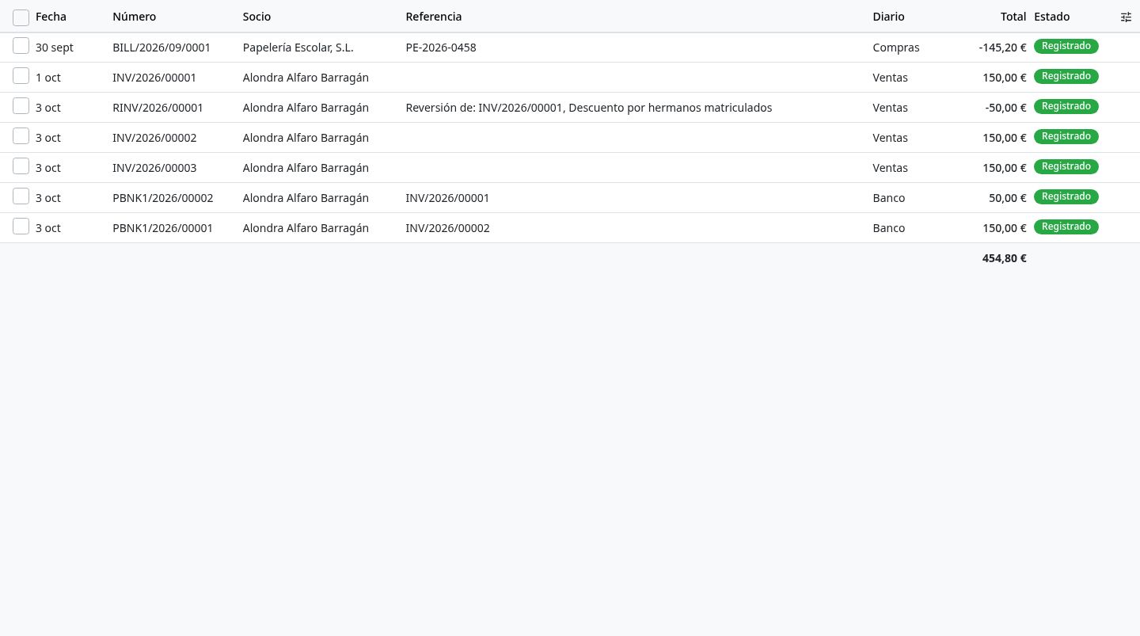Tick the checkbox for PBNK1/2026/00001

tap(21, 227)
